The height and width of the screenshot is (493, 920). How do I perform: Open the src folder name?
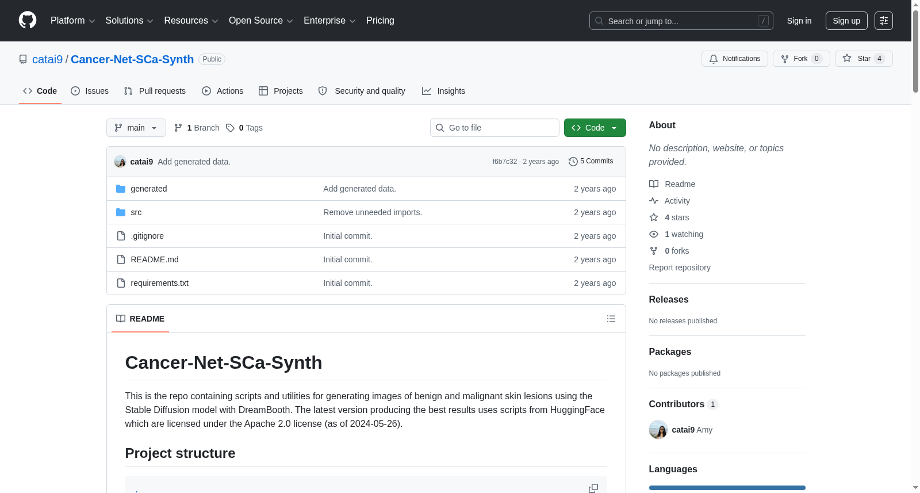136,212
